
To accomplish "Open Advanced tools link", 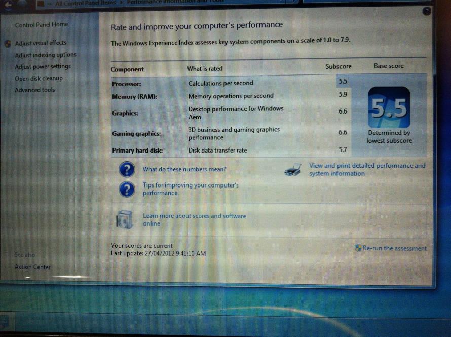I will click(34, 90).
